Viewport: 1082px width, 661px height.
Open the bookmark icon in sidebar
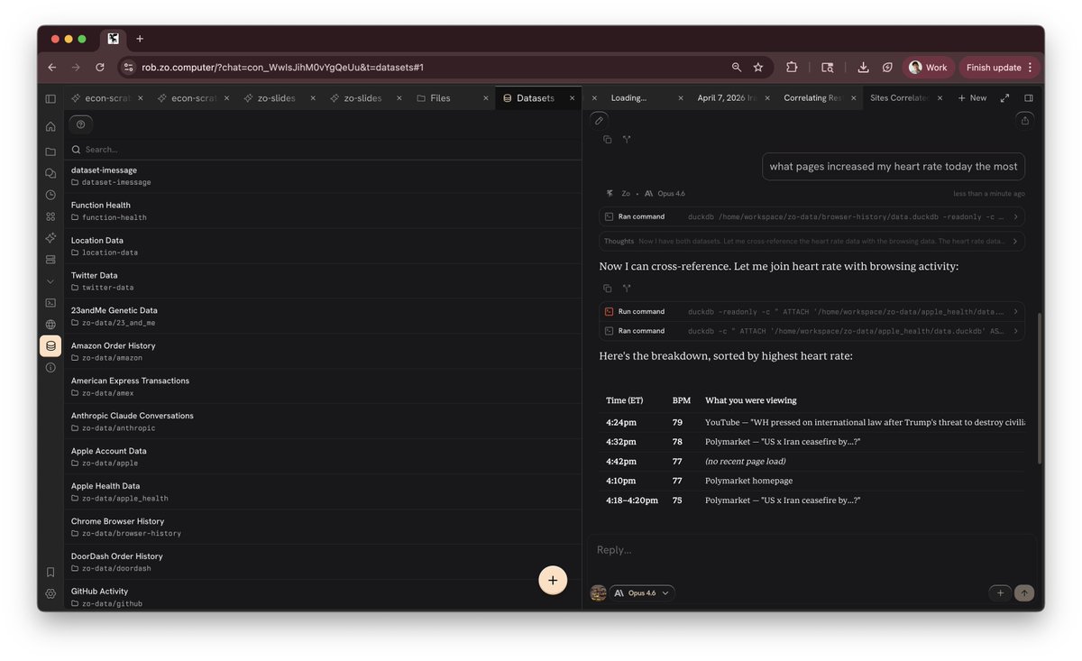[50, 572]
